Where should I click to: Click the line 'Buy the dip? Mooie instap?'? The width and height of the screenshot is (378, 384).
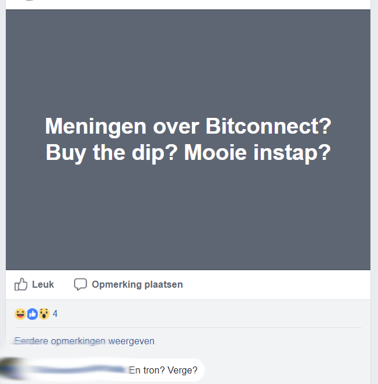pos(188,153)
